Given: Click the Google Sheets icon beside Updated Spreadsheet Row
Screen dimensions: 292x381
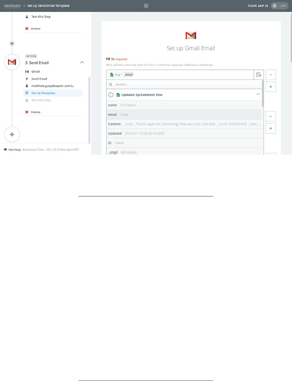Looking at the screenshot, I should 118,94.
